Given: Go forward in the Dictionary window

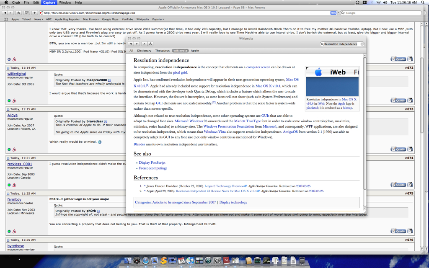Looking at the screenshot, I should [x=137, y=44].
